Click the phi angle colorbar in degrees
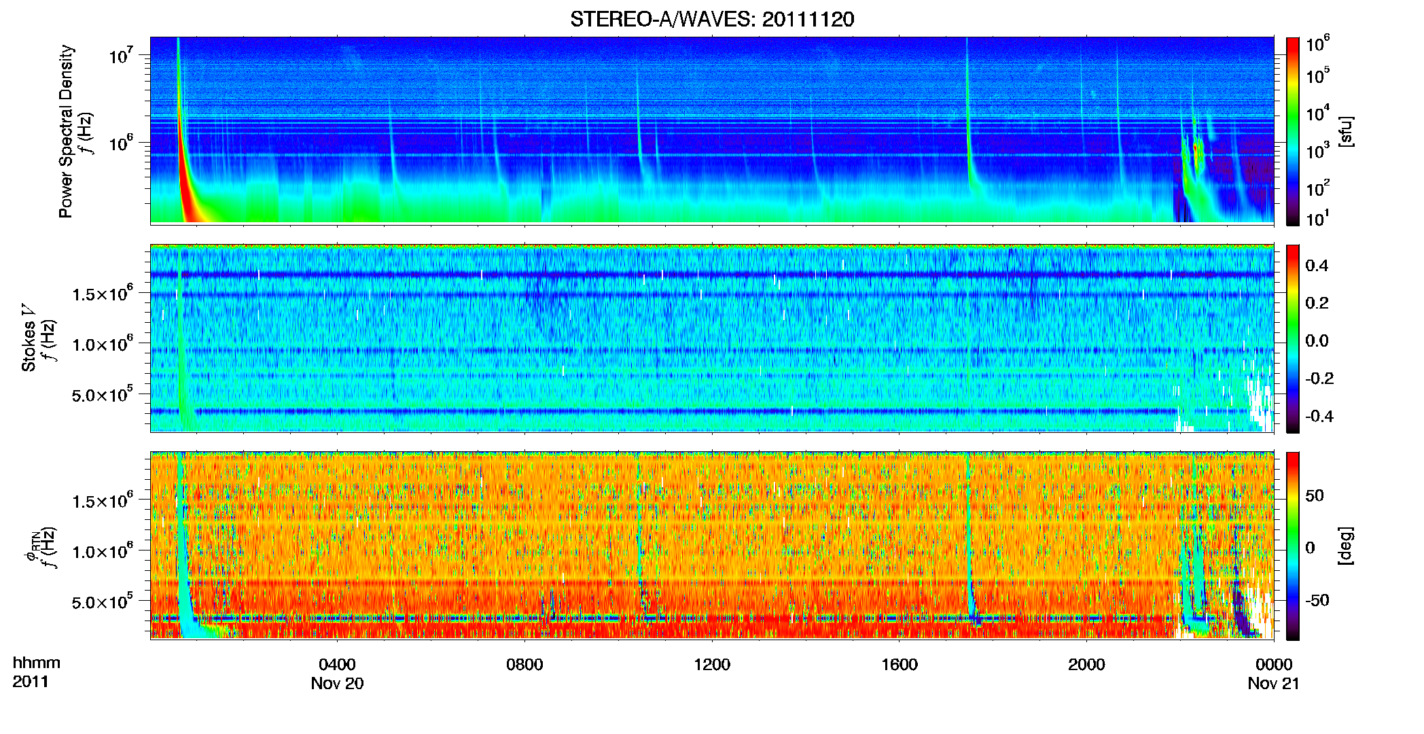The height and width of the screenshot is (734, 1424). 1293,546
